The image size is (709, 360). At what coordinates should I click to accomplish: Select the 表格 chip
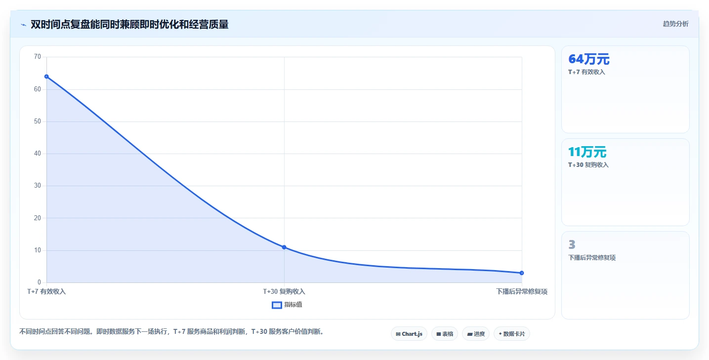(x=445, y=334)
